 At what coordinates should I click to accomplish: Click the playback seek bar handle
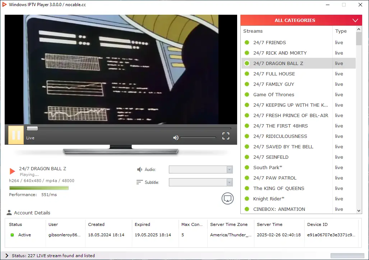coord(32,128)
